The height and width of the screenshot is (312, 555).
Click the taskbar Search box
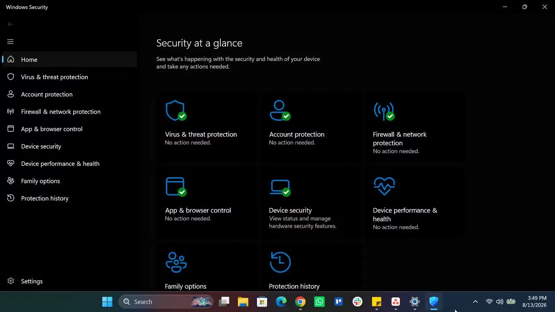tap(166, 302)
